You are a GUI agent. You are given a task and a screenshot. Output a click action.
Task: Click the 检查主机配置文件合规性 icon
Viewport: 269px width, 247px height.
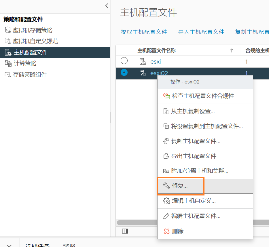[x=166, y=96]
